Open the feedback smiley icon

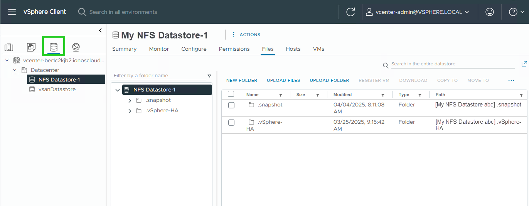point(490,12)
